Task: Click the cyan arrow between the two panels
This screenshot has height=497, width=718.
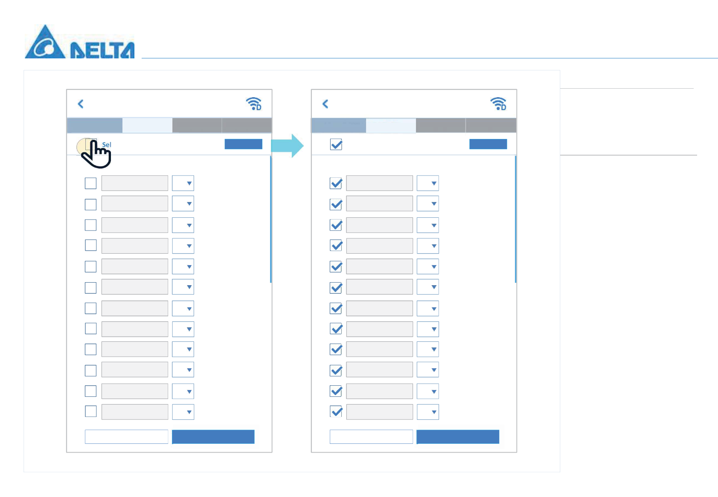Action: 288,146
